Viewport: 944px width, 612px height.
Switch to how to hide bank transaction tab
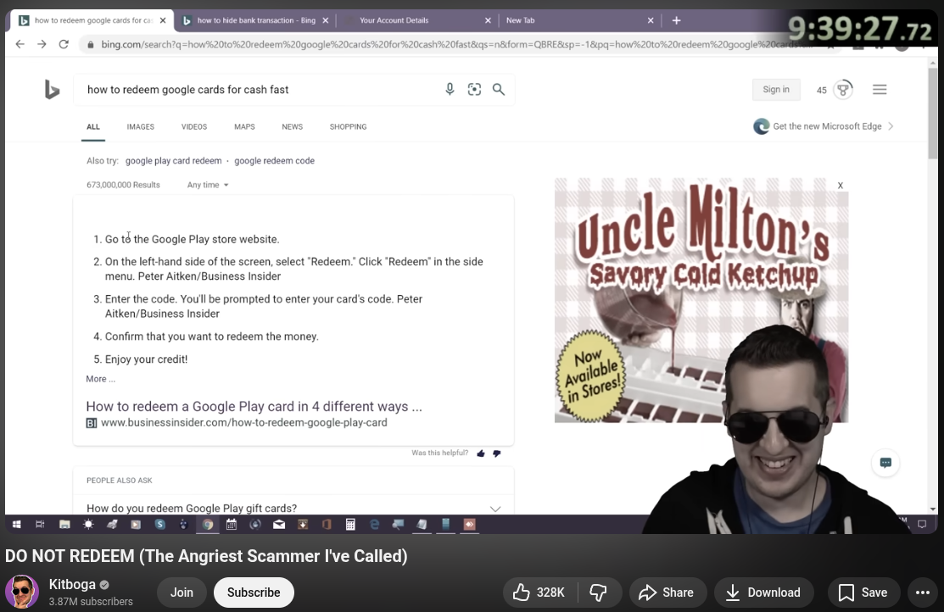[255, 20]
